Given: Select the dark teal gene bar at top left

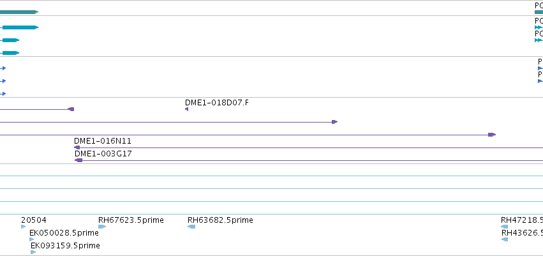Looking at the screenshot, I should point(19,12).
